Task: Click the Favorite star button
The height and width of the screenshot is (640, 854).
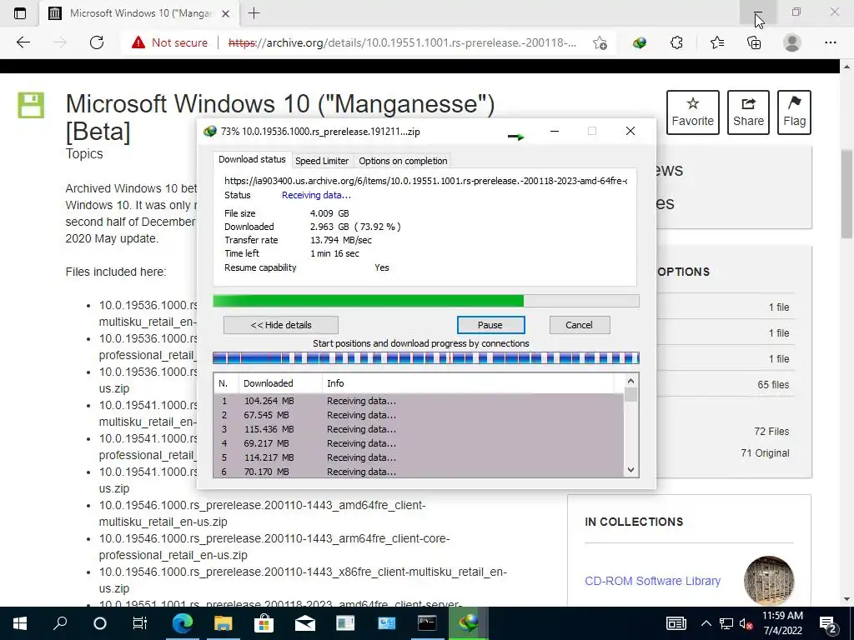Action: (x=692, y=112)
